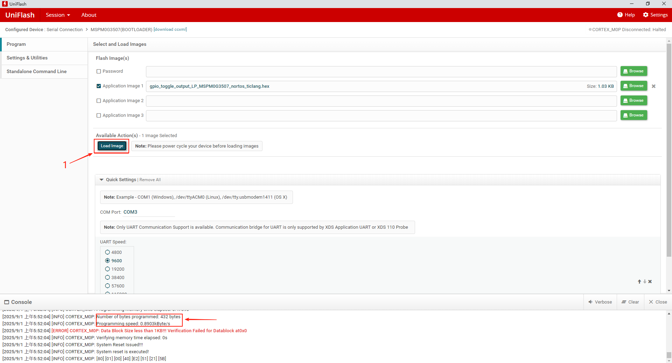This screenshot has height=363, width=672.
Task: Click 'Serial Connection' breadcrumb text
Action: click(65, 30)
